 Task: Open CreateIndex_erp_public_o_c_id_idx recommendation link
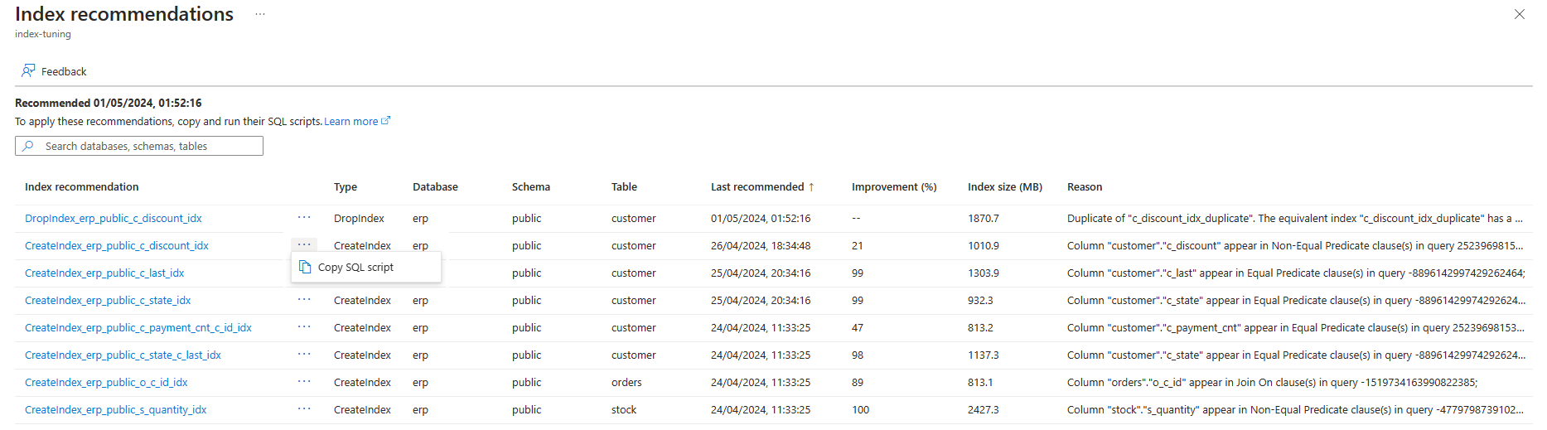point(106,383)
